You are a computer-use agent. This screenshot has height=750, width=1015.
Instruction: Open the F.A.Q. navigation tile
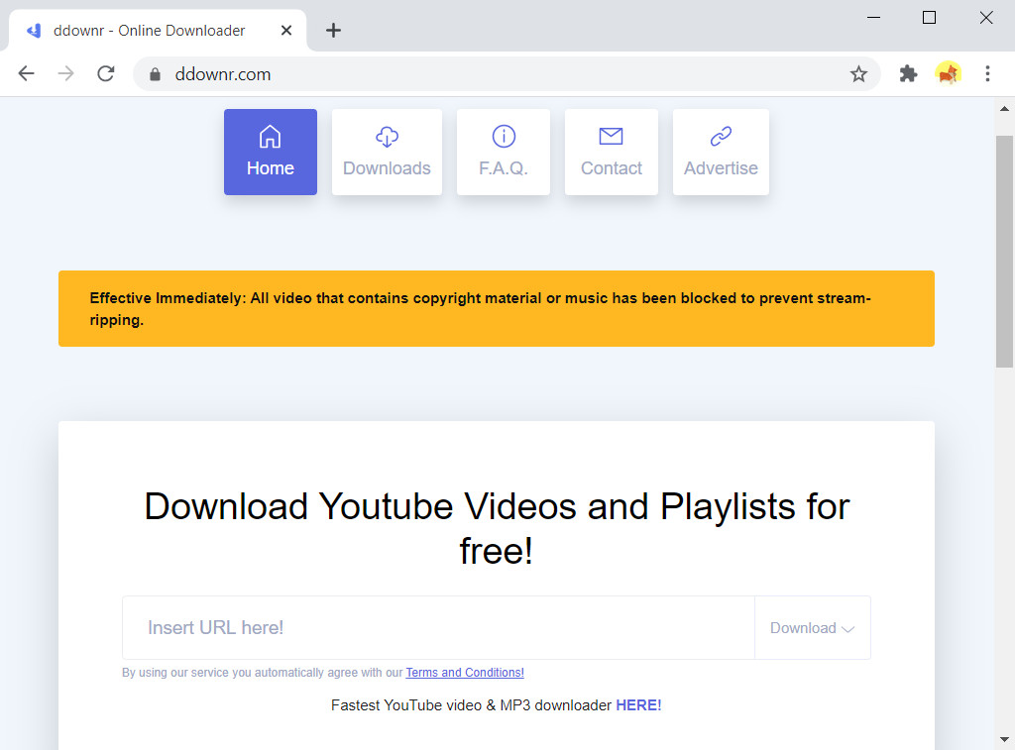point(503,152)
